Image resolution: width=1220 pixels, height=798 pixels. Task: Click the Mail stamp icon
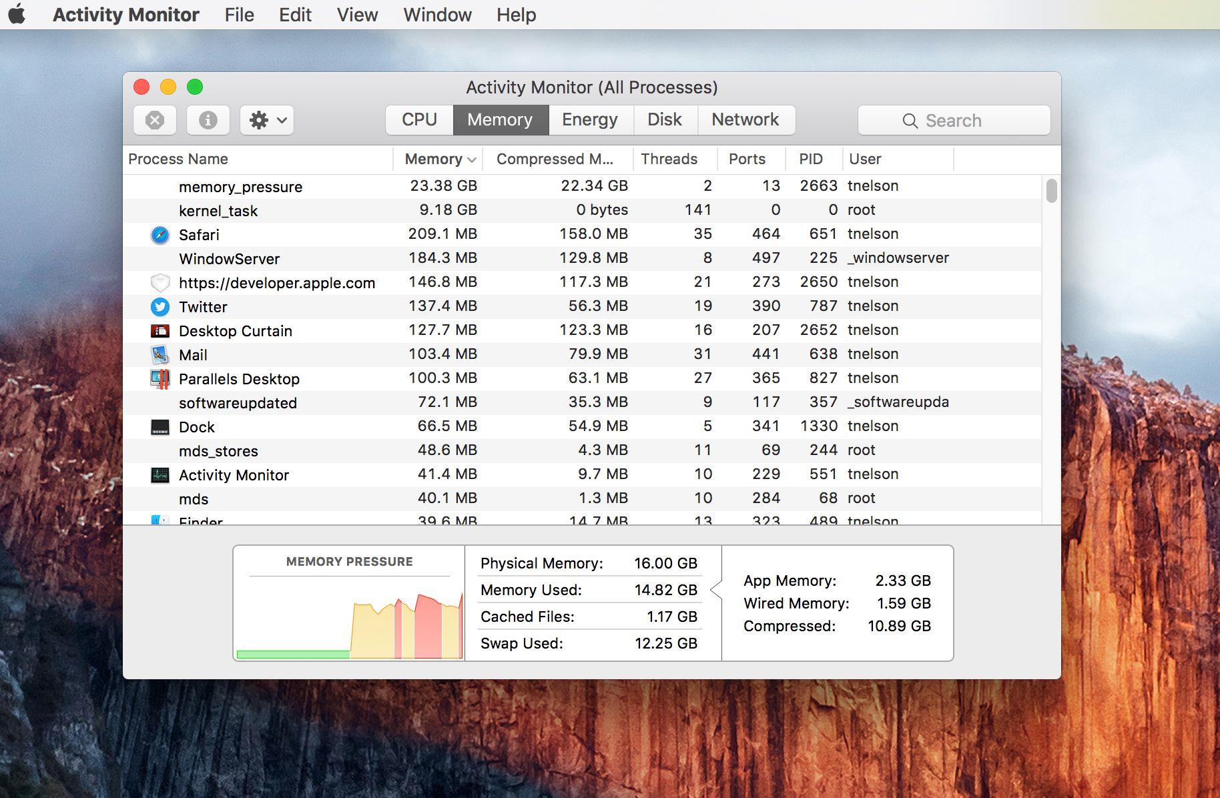pos(160,355)
